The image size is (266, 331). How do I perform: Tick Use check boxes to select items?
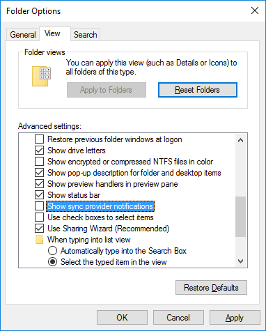pyautogui.click(x=39, y=217)
